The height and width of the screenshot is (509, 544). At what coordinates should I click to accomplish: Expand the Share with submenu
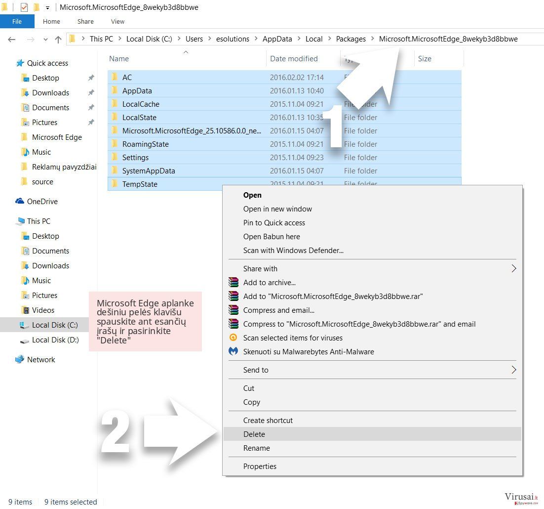(373, 269)
